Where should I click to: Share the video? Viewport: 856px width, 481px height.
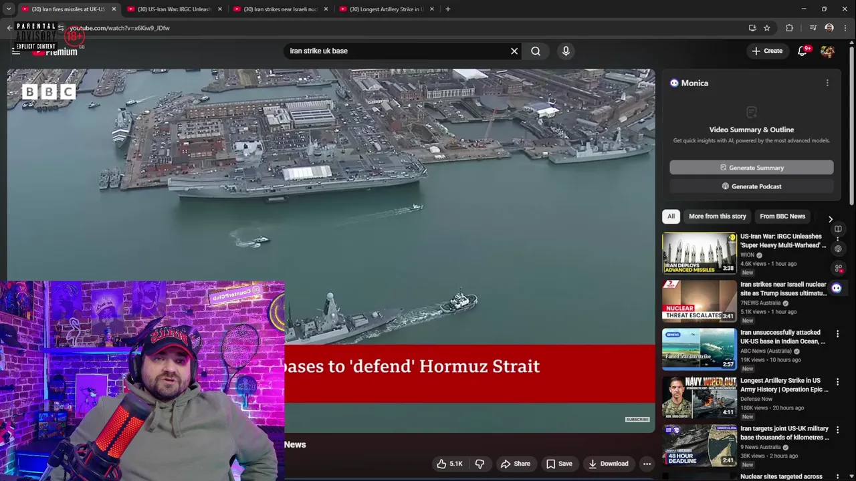click(516, 464)
